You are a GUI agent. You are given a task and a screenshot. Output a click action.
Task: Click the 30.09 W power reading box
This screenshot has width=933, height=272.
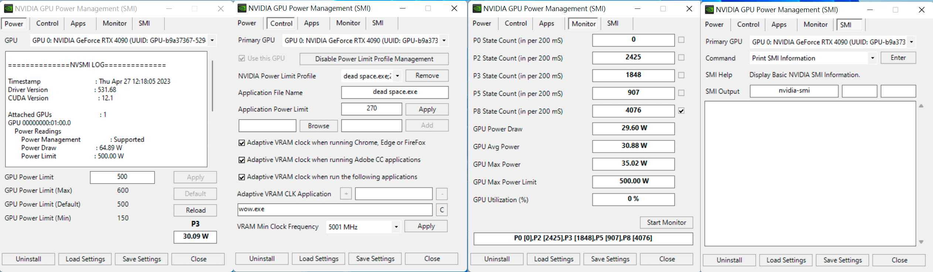(x=195, y=237)
